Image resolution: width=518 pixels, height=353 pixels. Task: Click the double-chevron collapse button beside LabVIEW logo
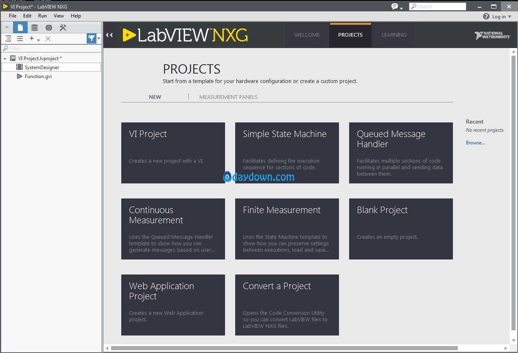(109, 35)
